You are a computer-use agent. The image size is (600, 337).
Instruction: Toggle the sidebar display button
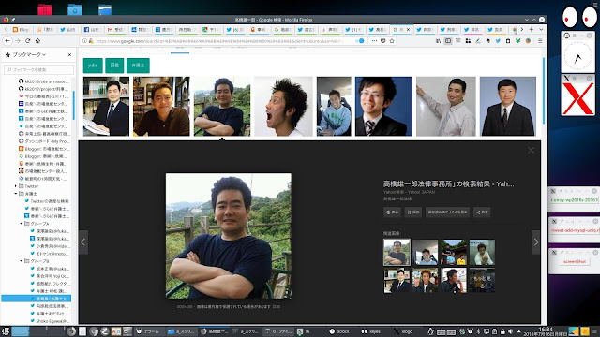coord(448,41)
